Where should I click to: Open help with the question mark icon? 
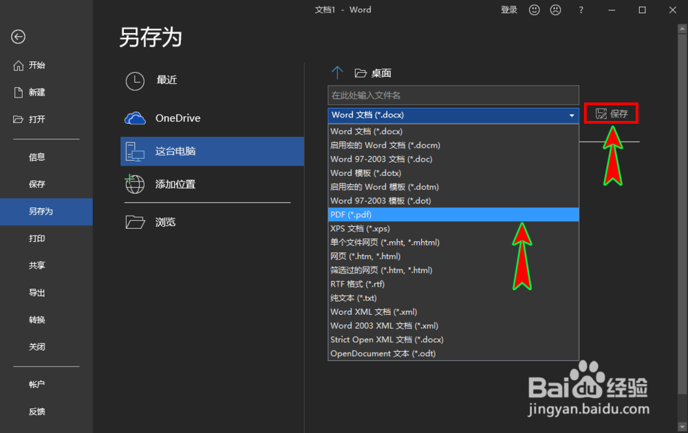[581, 10]
